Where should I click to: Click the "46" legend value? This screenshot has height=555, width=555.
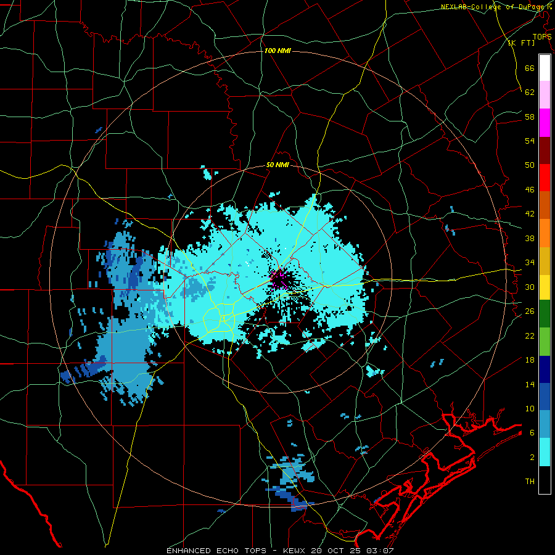pyautogui.click(x=530, y=189)
